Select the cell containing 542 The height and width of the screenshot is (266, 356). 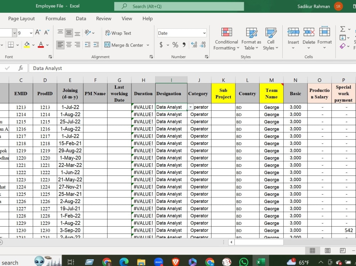344,230
